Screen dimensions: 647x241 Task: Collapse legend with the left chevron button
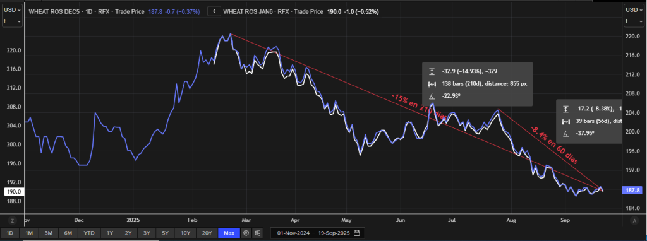point(214,11)
